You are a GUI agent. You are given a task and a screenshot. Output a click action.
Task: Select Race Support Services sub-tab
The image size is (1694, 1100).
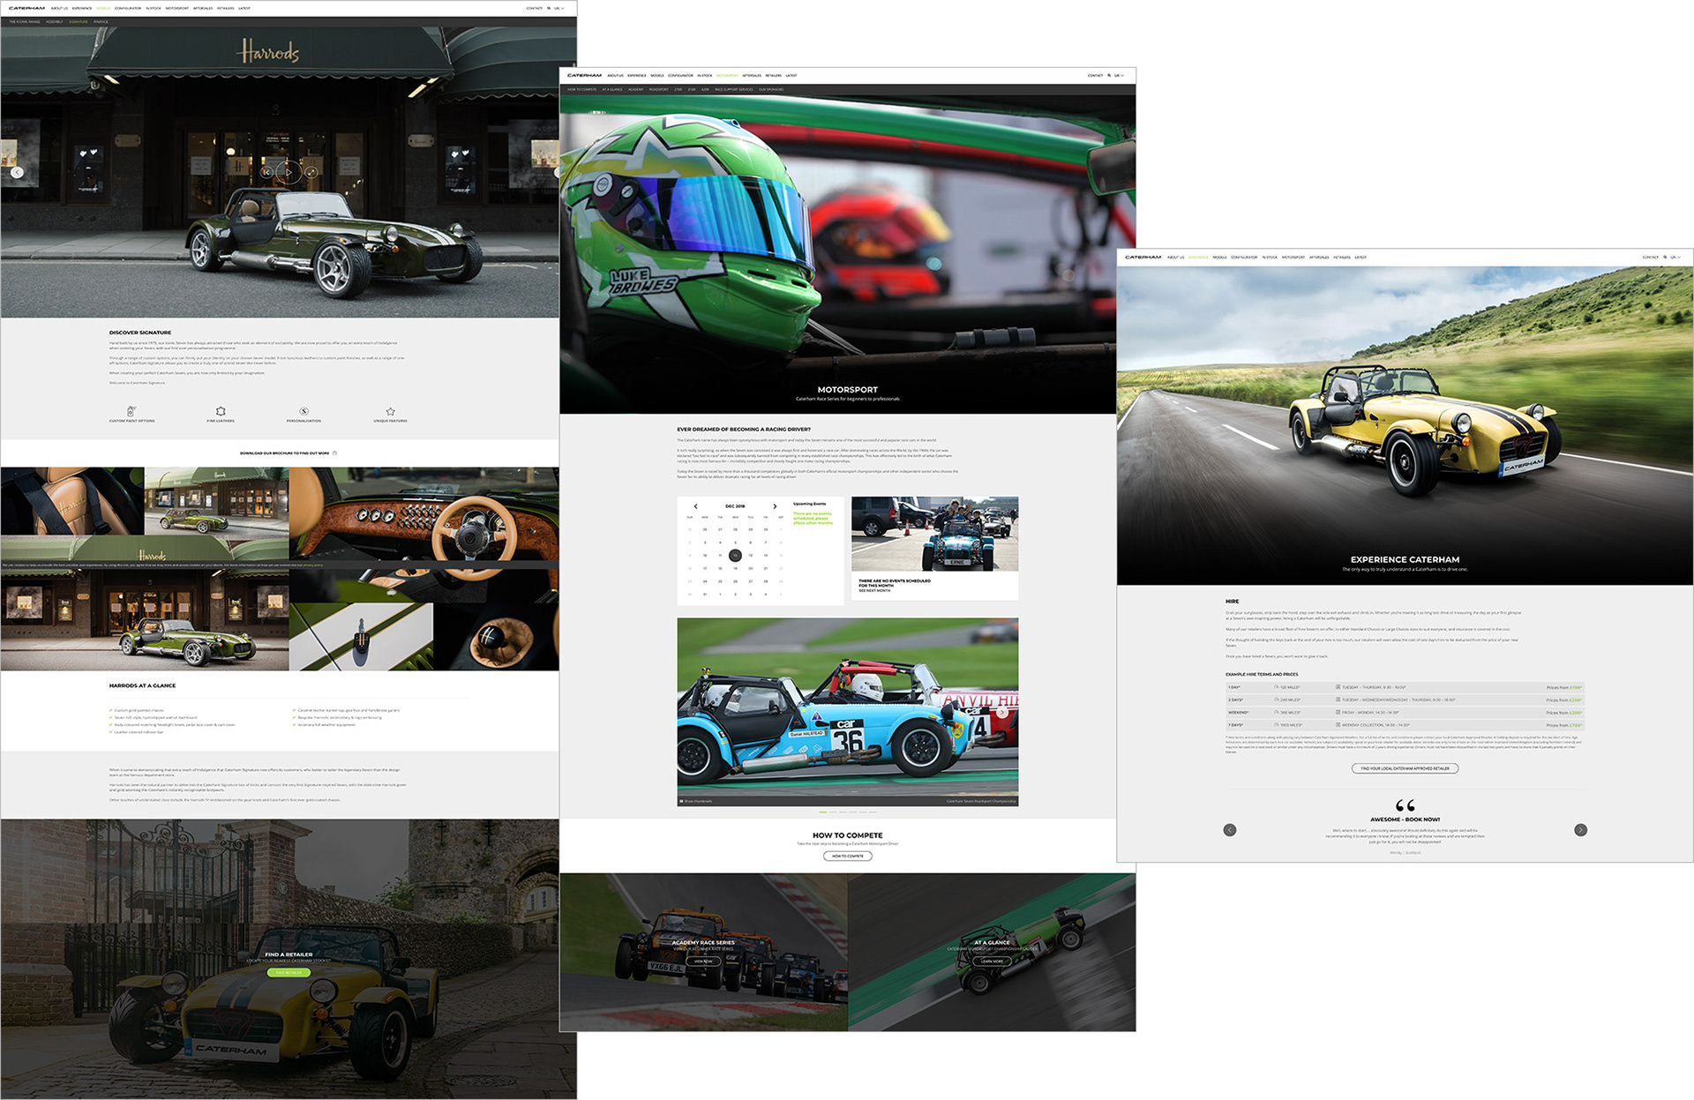pos(734,89)
